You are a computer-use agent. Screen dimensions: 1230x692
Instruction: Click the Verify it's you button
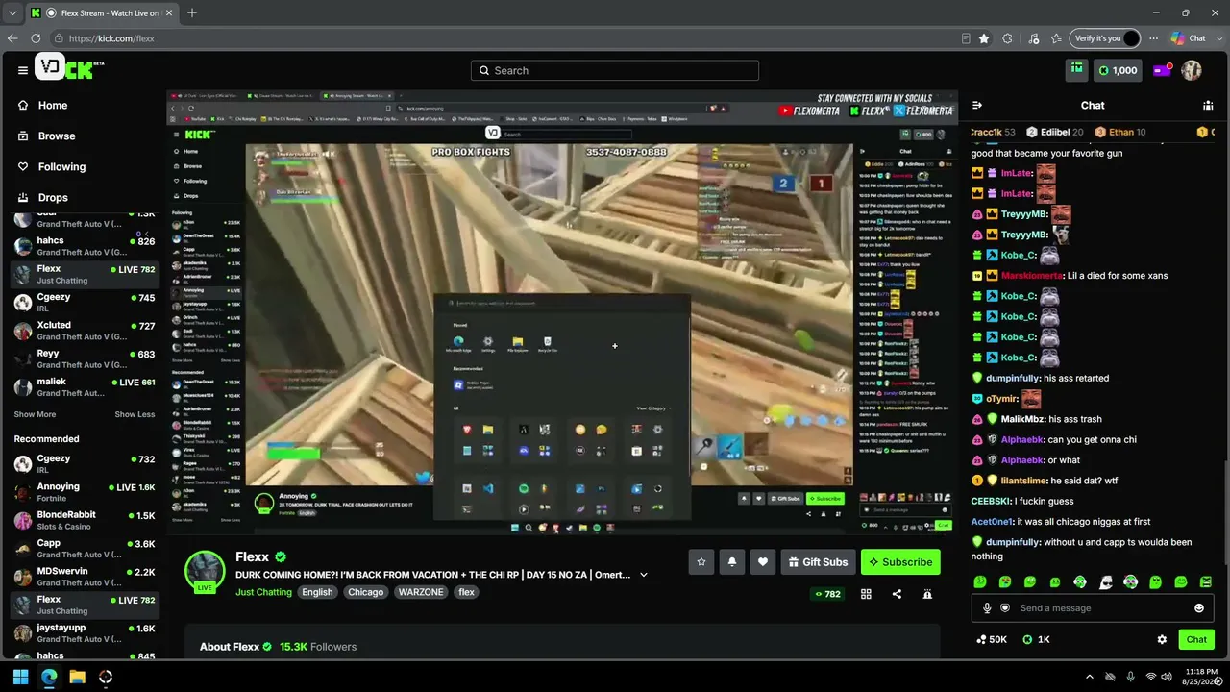1106,38
